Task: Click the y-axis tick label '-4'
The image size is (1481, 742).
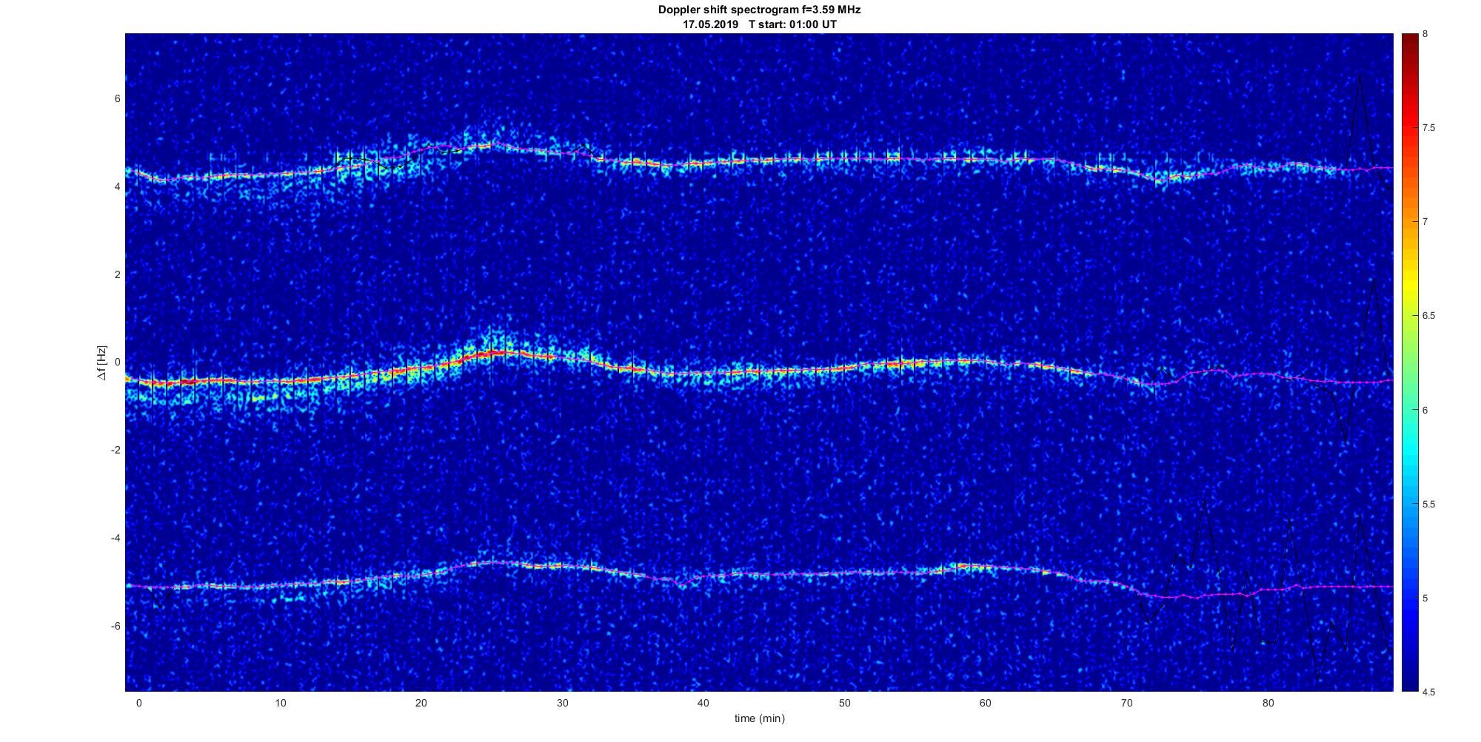Action: click(x=116, y=538)
